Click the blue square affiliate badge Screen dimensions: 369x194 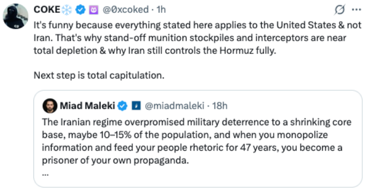coord(136,106)
